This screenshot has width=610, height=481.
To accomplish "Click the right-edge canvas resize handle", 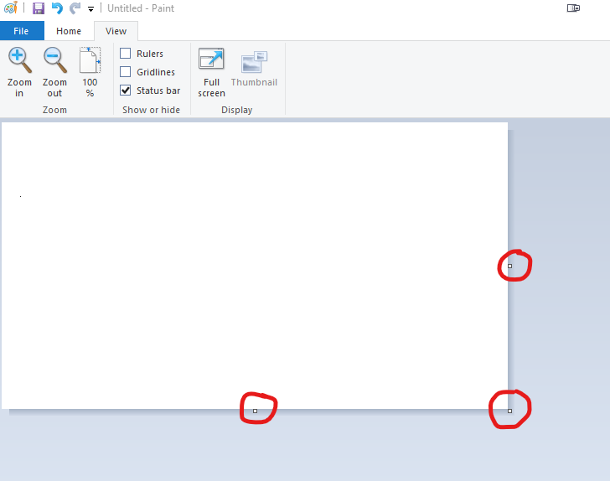I will [510, 266].
